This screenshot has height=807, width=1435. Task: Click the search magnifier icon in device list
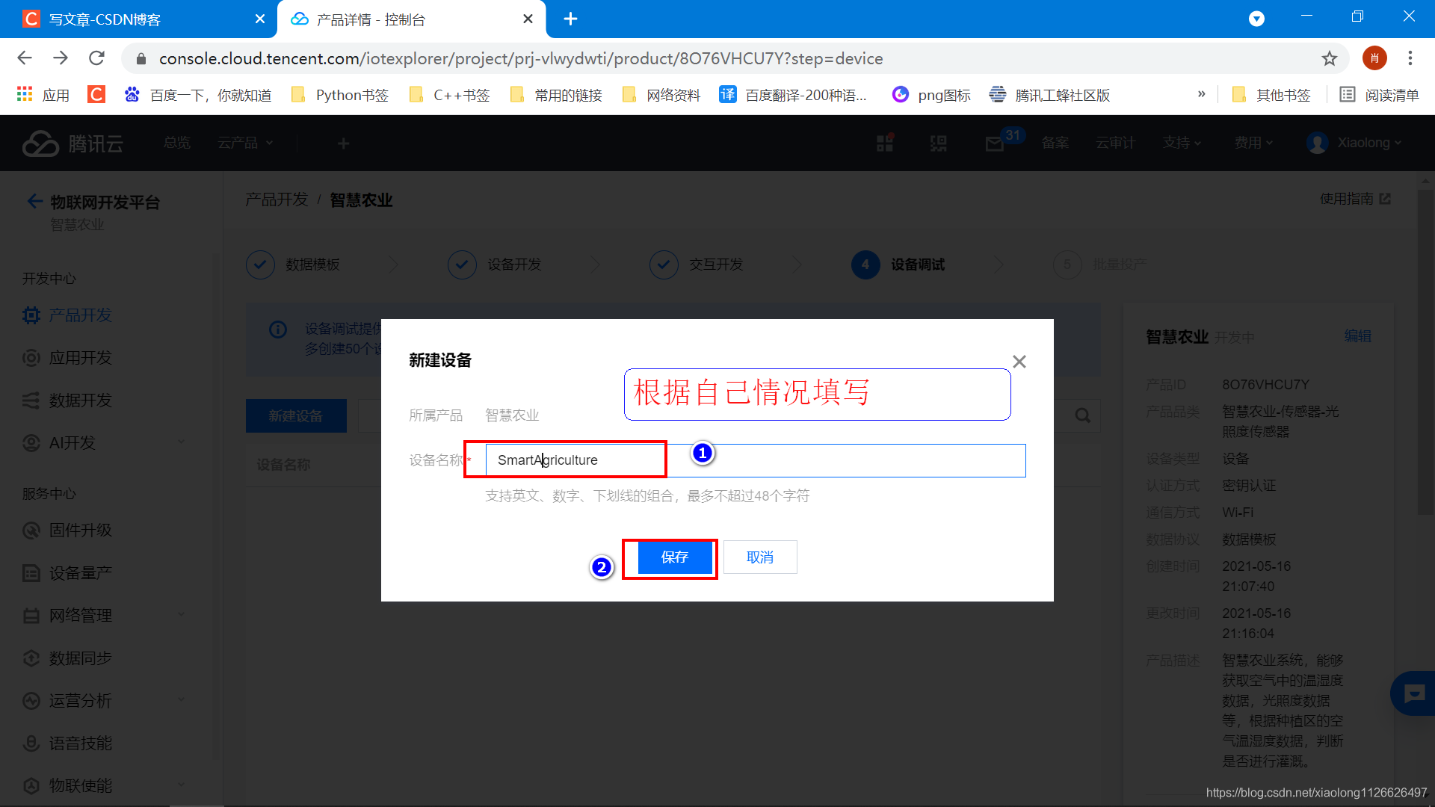[x=1082, y=415]
